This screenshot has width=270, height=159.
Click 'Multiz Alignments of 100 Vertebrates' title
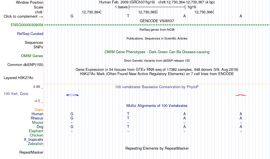[x=157, y=106]
